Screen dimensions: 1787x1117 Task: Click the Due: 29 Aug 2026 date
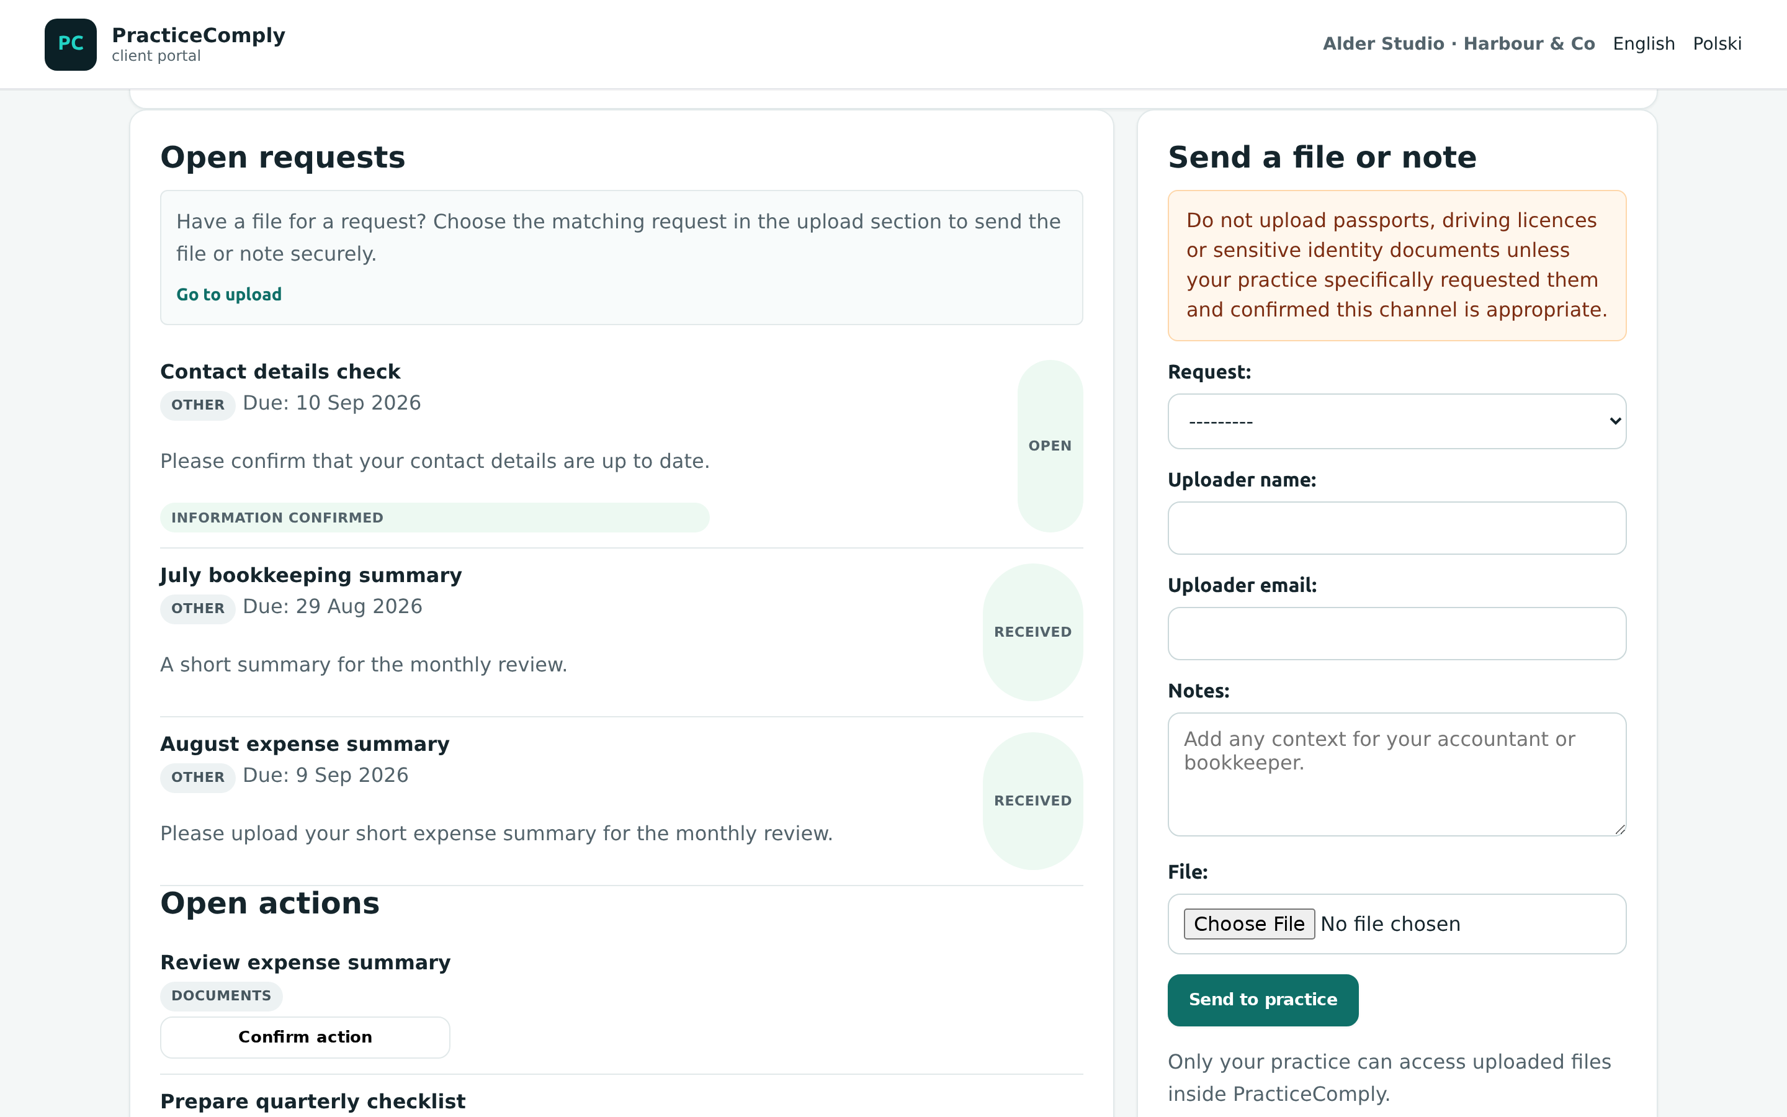pos(333,608)
